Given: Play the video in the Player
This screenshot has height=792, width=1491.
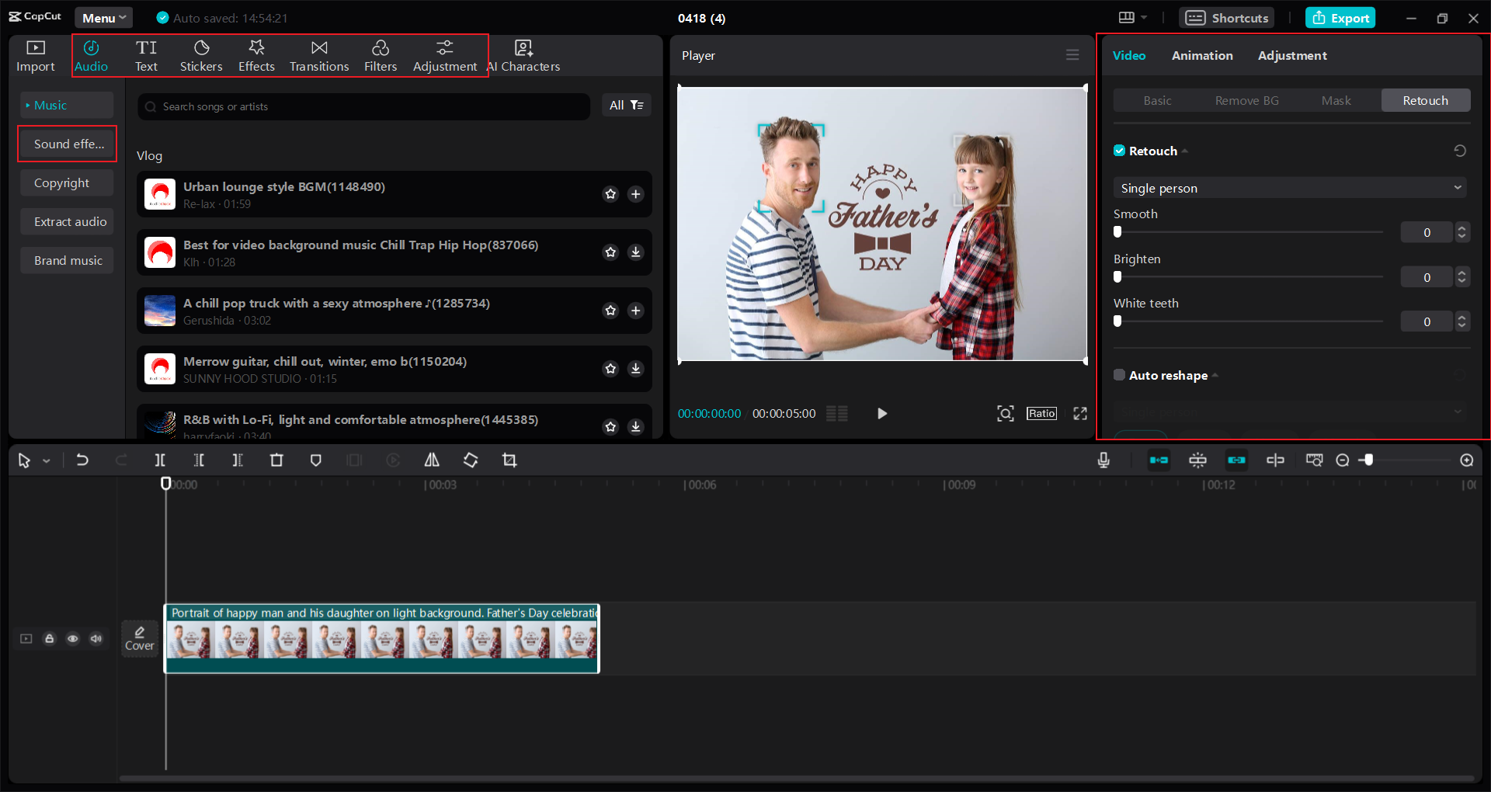Looking at the screenshot, I should pos(881,413).
